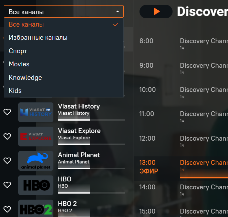Open the 8:00 Discovery Channel program

click(181, 44)
